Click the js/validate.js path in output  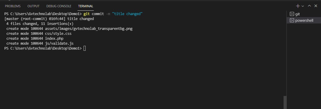59,43
